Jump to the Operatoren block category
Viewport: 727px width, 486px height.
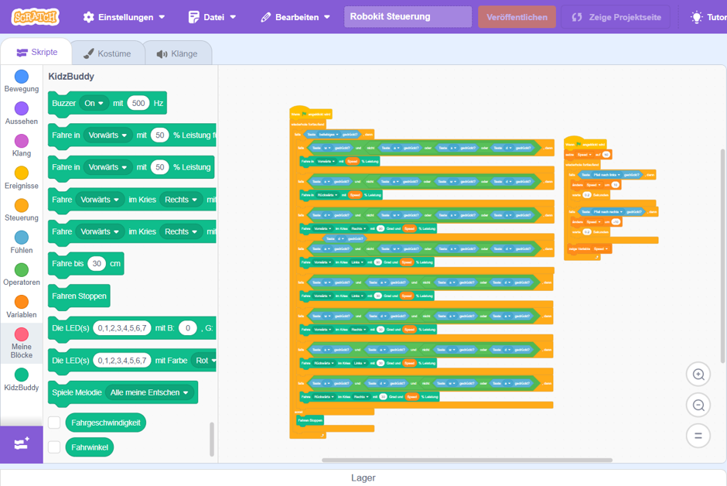point(22,275)
